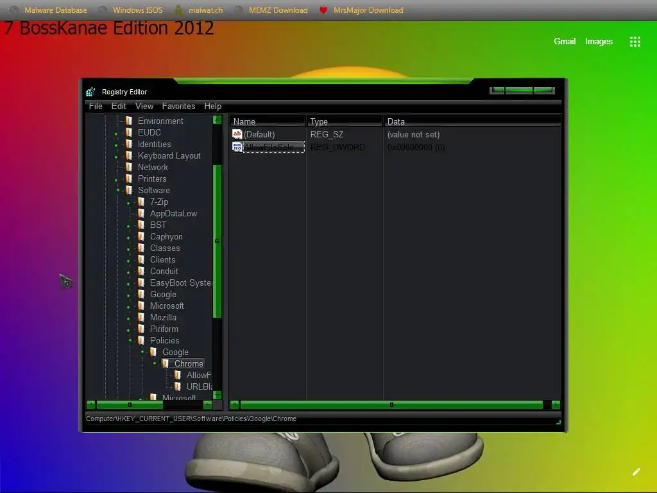
Task: Sort values by the Data column header
Action: point(472,121)
